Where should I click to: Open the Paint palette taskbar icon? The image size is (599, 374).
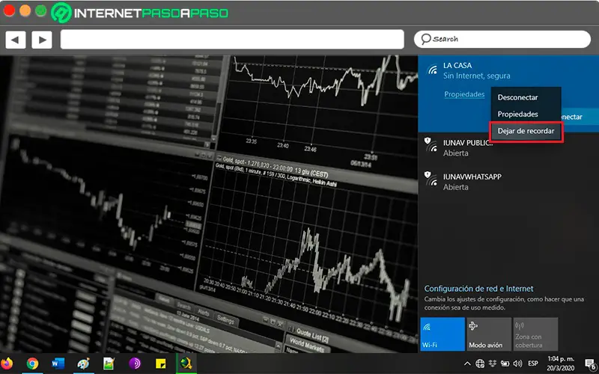(x=84, y=364)
